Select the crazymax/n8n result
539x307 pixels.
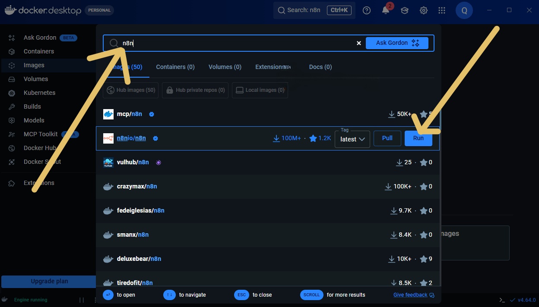(268, 187)
